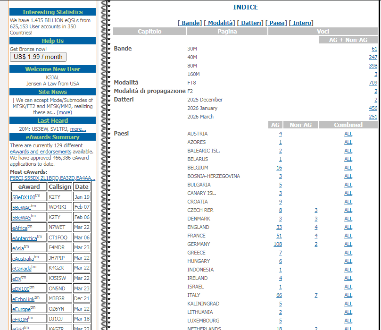Open the Modalità index link

(x=219, y=23)
